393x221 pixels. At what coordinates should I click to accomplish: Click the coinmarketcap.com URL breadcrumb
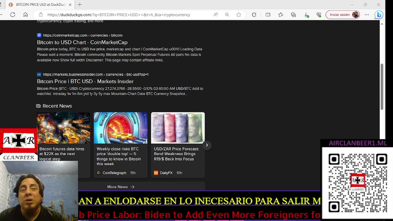pos(83,35)
